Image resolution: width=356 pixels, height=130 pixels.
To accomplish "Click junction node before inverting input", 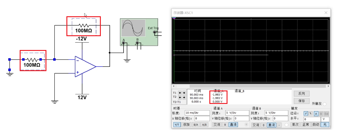I will pyautogui.click(x=54, y=59).
